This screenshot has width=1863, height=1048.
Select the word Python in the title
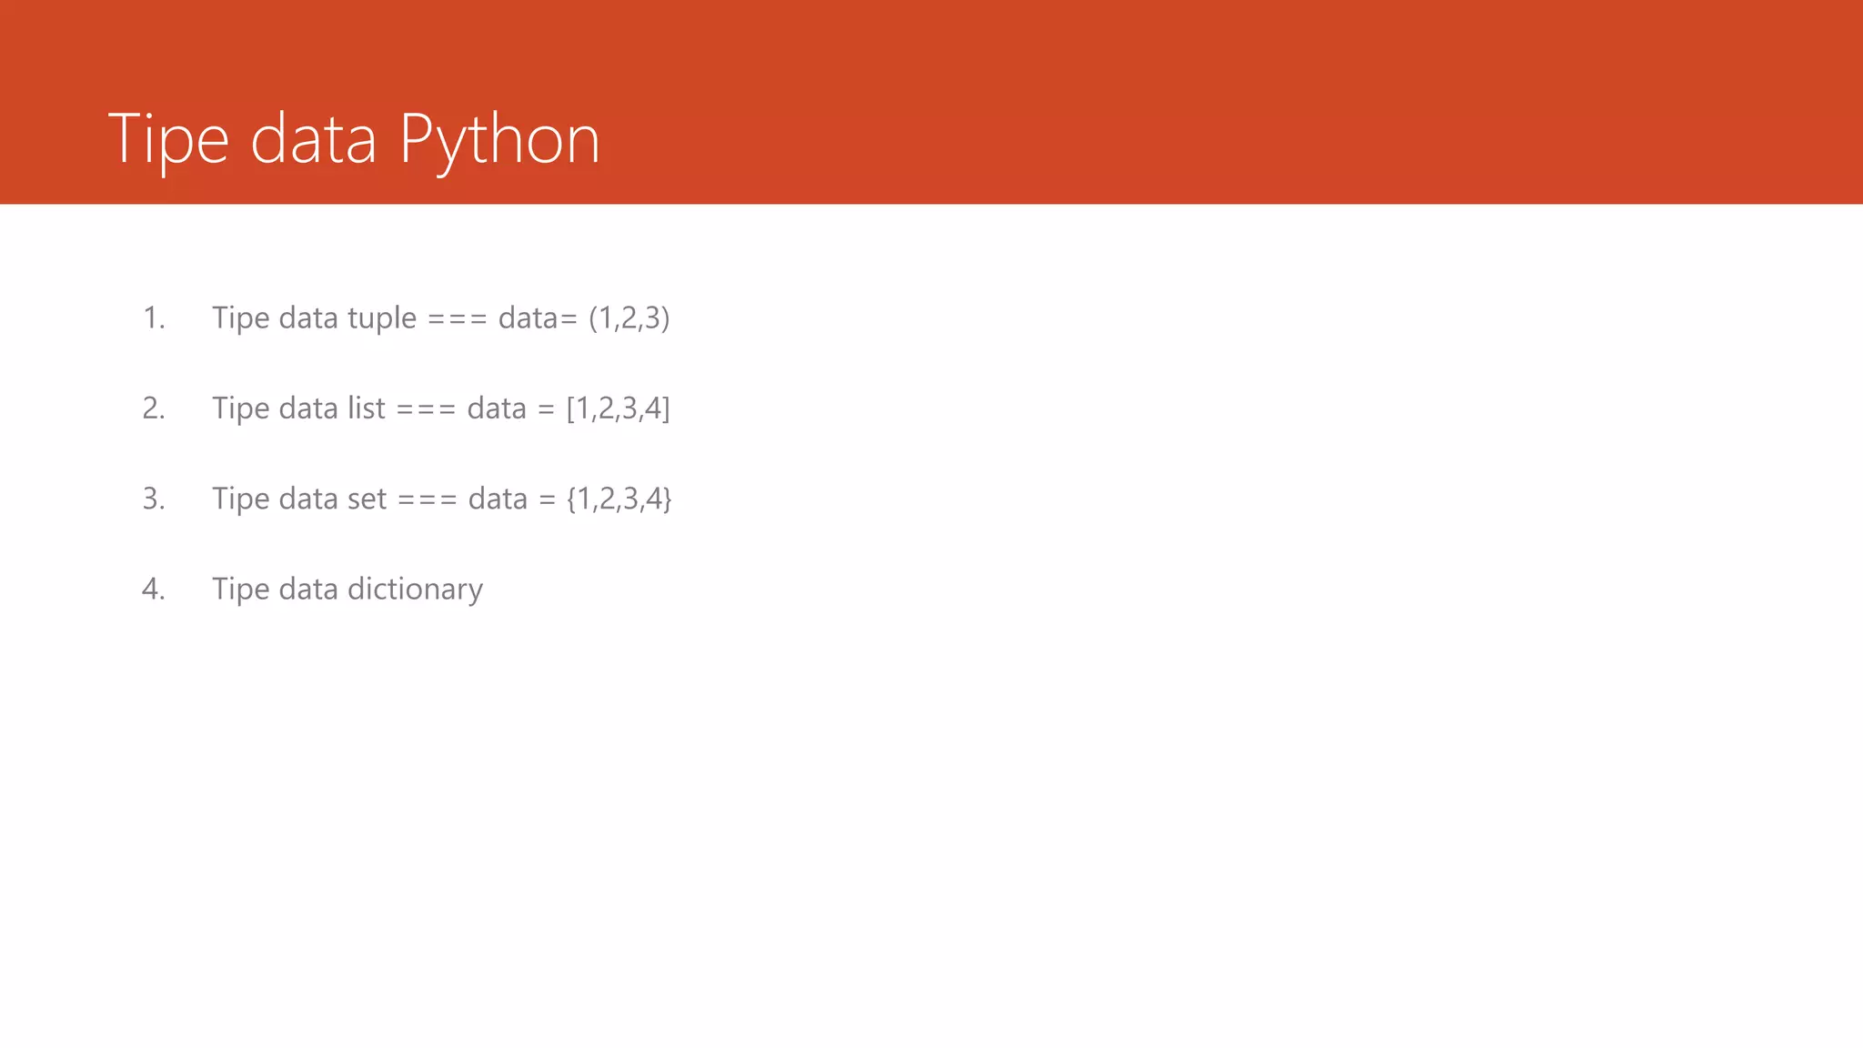[499, 141]
